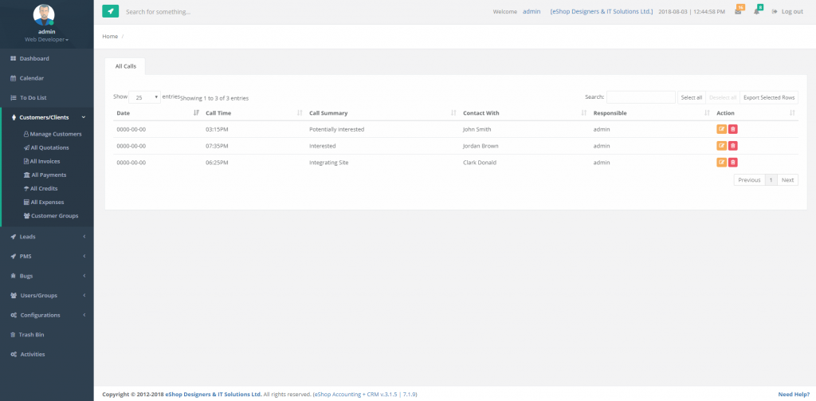Click the Export Selected Rows button
Viewport: 816px width, 401px height.
[769, 97]
